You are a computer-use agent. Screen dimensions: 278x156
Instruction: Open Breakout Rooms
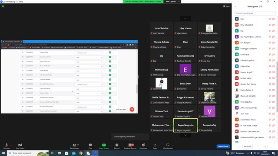pyautogui.click(x=130, y=146)
